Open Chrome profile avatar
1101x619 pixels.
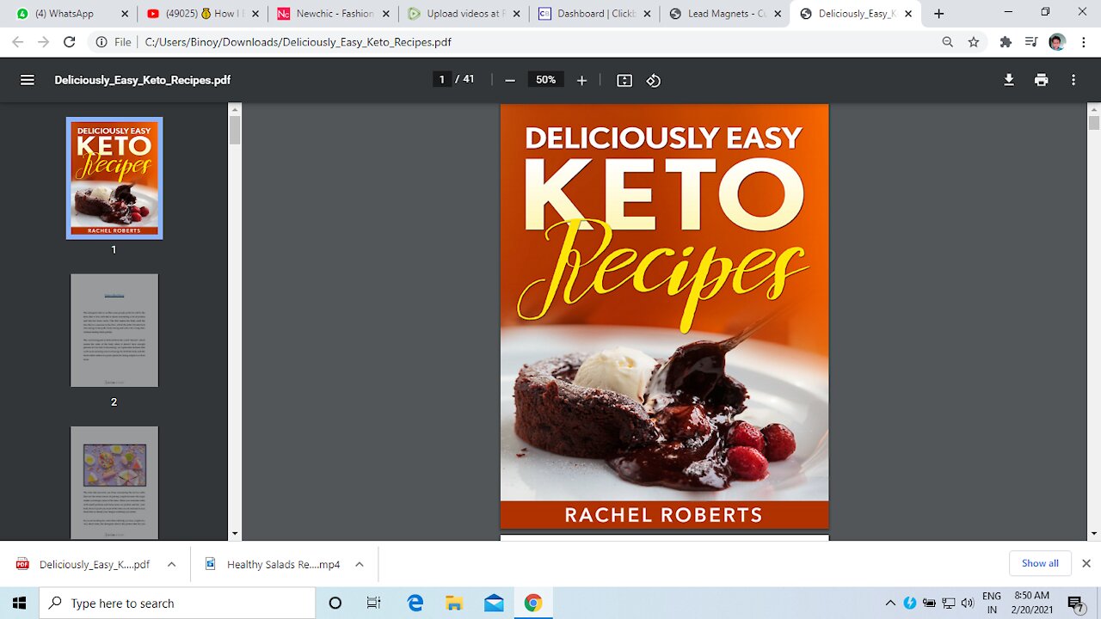[x=1058, y=42]
